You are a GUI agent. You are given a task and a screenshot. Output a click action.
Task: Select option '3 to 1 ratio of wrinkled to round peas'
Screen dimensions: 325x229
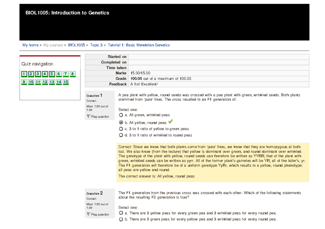point(121,135)
